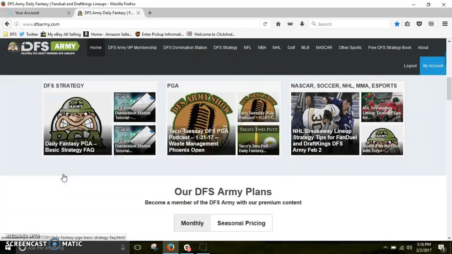This screenshot has height=254, width=452.
Task: Open the DFS bookmark folder
Action: coord(10,34)
